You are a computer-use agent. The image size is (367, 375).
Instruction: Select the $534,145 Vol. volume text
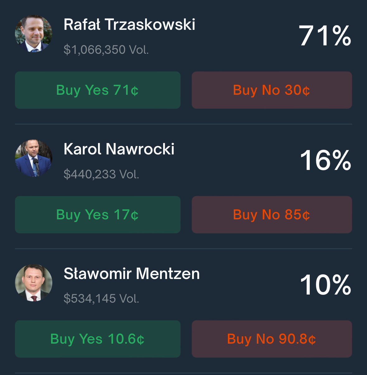[101, 299]
